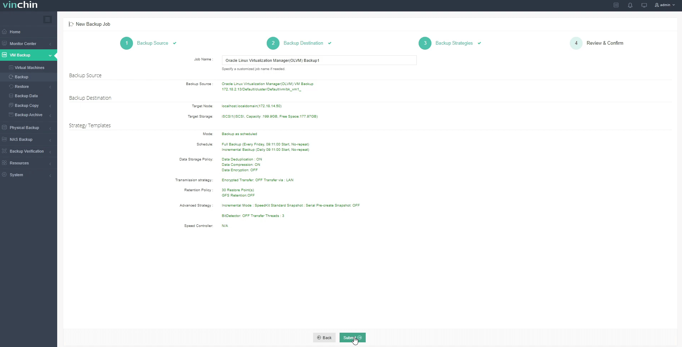Click the Monitor Center icon
The width and height of the screenshot is (682, 347).
[x=4, y=43]
